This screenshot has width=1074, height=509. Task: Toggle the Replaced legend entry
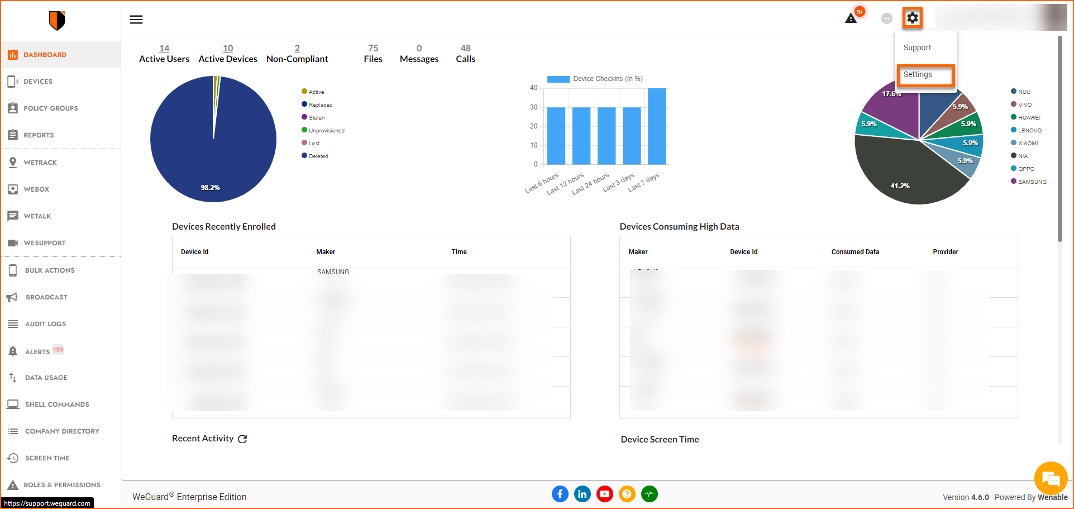(x=317, y=104)
